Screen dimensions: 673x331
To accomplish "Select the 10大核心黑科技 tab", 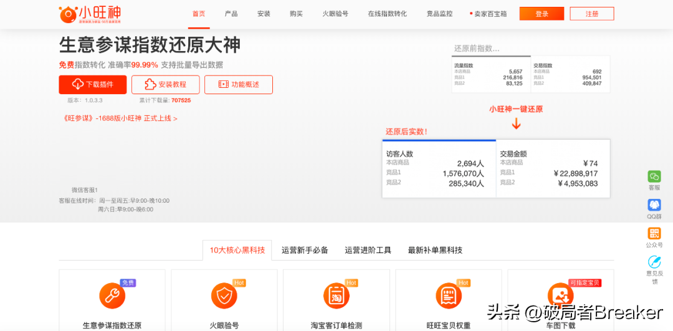I will 237,251.
